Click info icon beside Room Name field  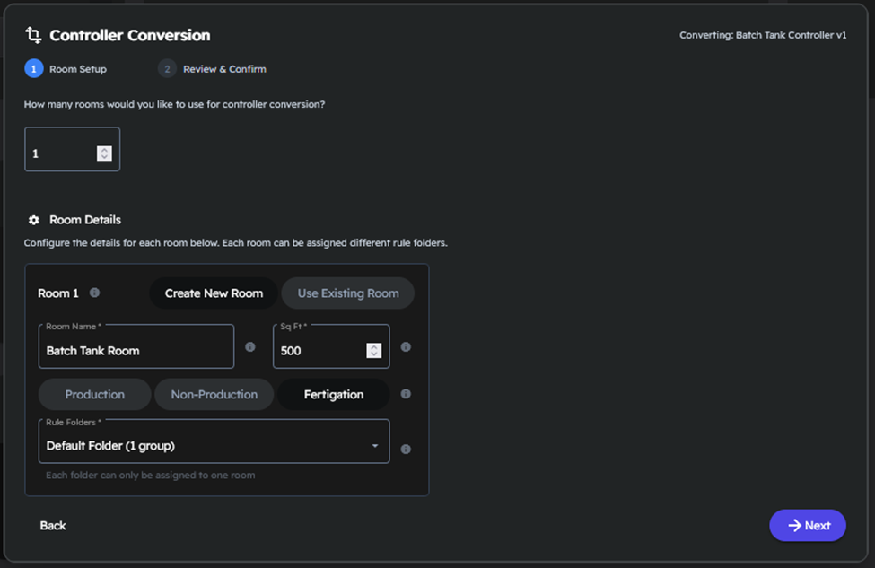pyautogui.click(x=250, y=347)
